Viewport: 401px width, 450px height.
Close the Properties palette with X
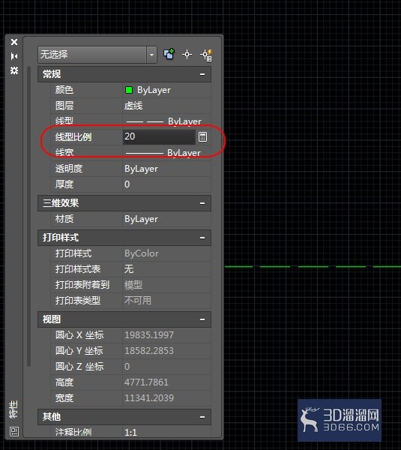tap(14, 42)
